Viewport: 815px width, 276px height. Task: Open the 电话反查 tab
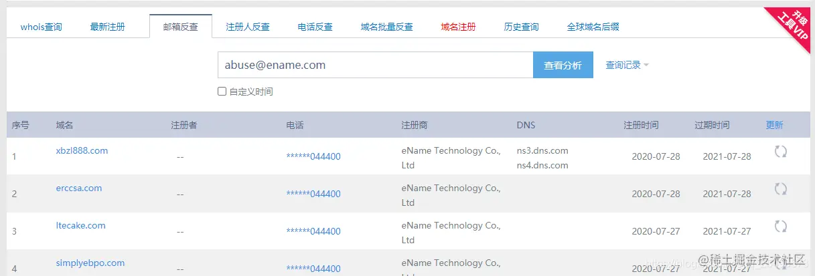click(315, 27)
